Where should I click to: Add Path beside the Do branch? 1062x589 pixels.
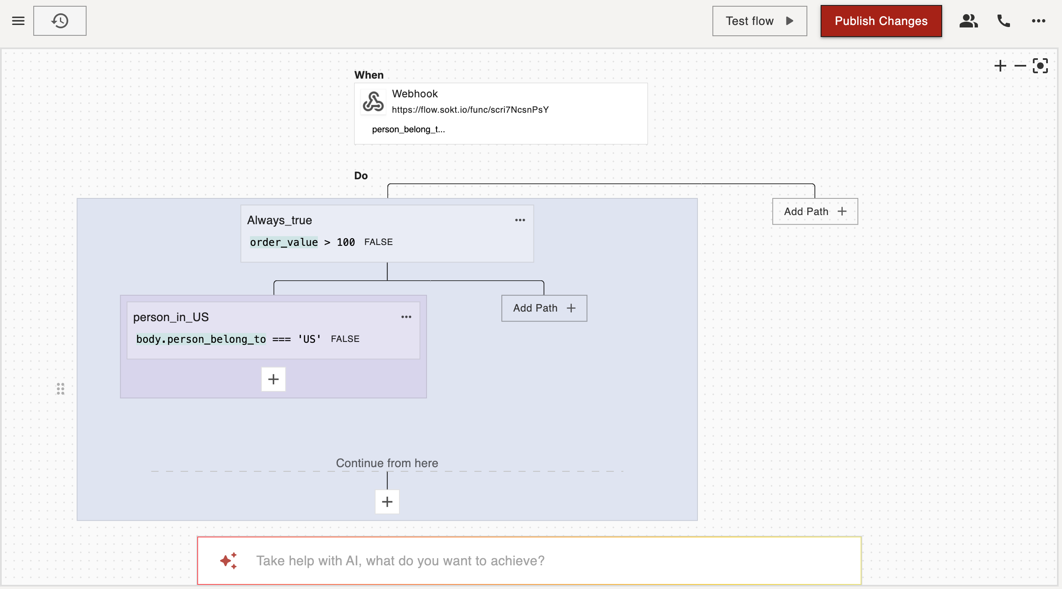(815, 211)
